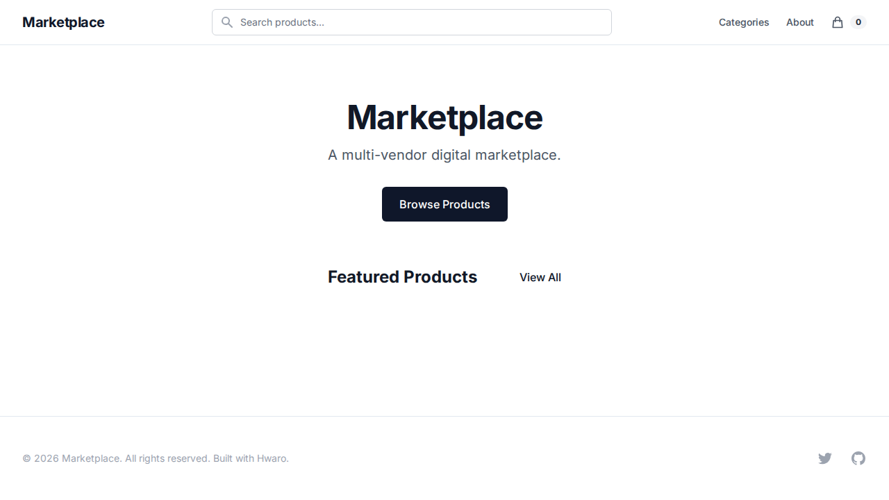
Task: Click View All beside Featured Products
Action: pos(540,277)
